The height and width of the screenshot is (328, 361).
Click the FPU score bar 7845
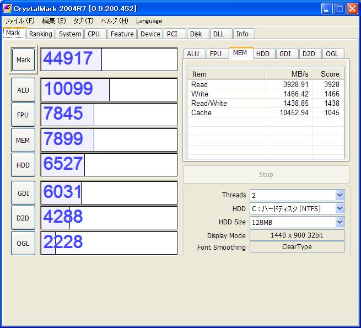click(109, 115)
